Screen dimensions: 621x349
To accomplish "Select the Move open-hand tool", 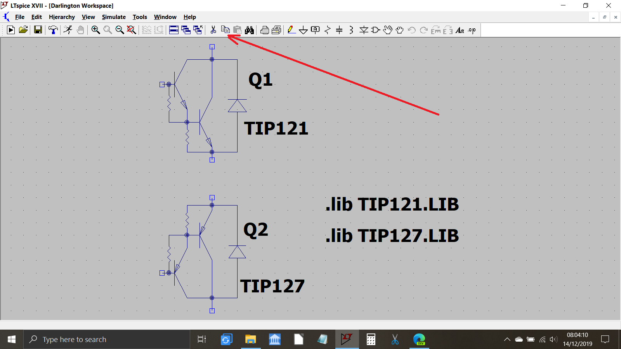I will coord(388,30).
